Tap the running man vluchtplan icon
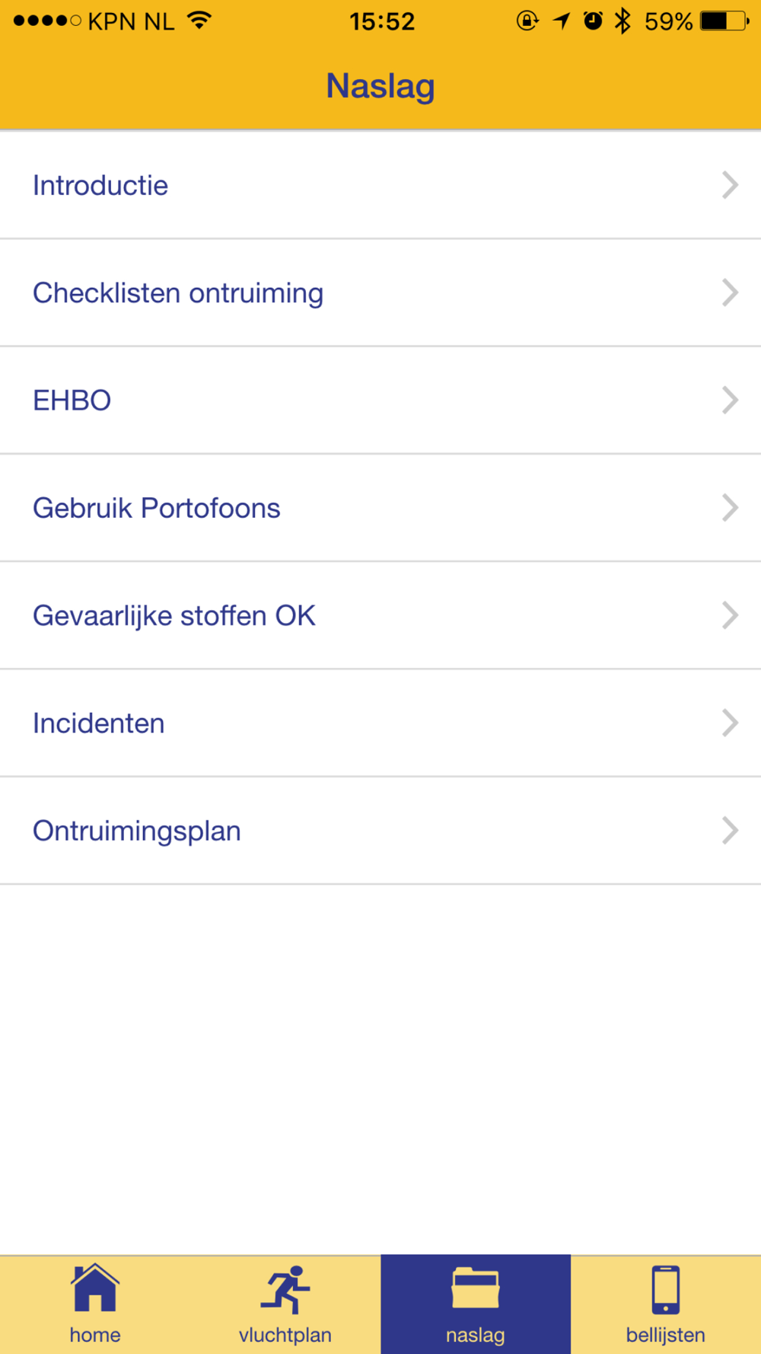Screen dimensions: 761x1354 coord(285,1290)
